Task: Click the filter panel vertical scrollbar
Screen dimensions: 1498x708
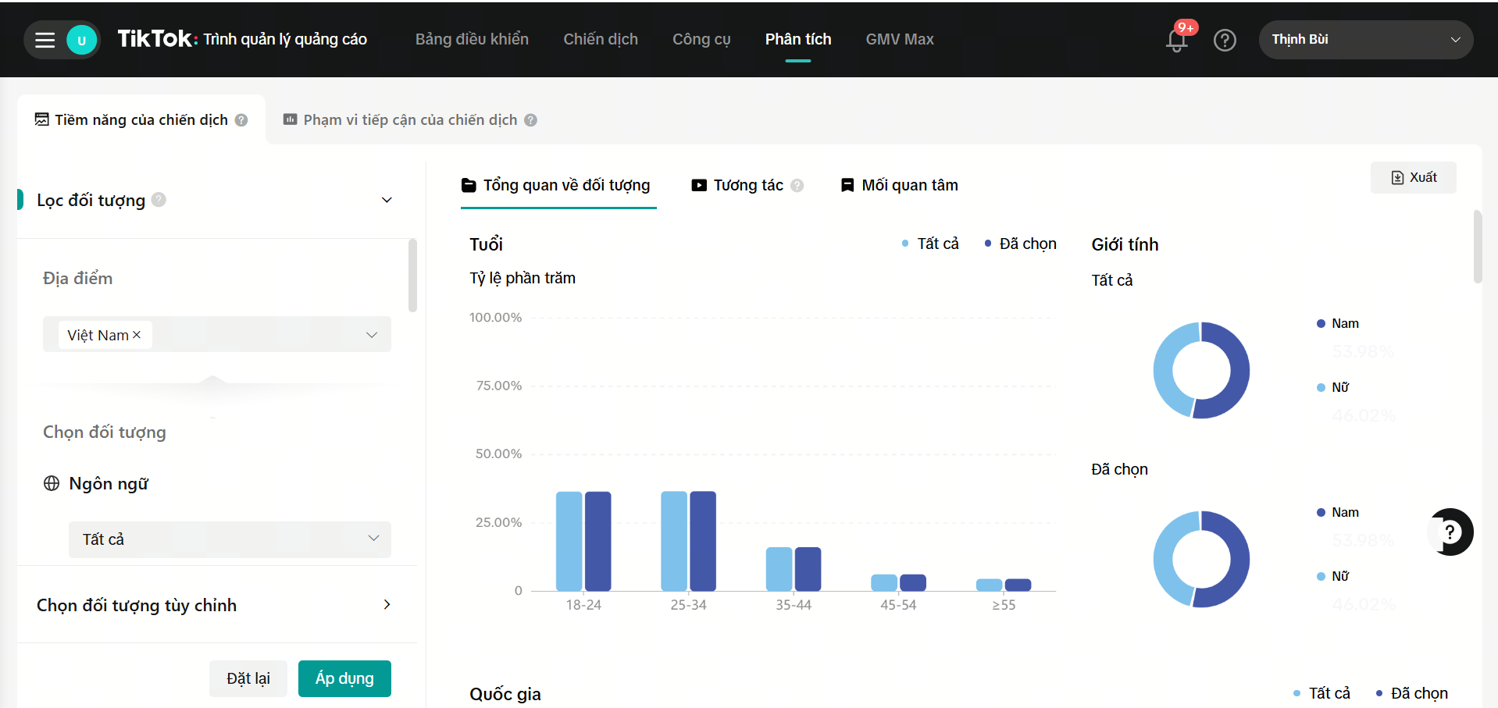Action: [x=412, y=276]
